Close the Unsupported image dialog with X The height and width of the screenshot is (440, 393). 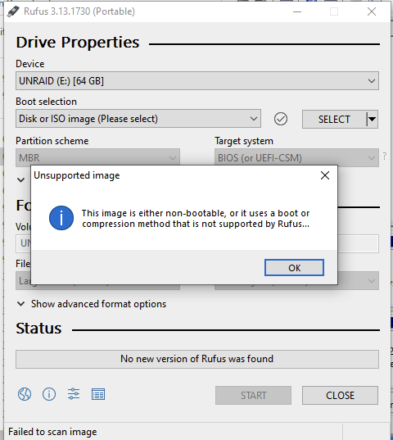coord(325,175)
